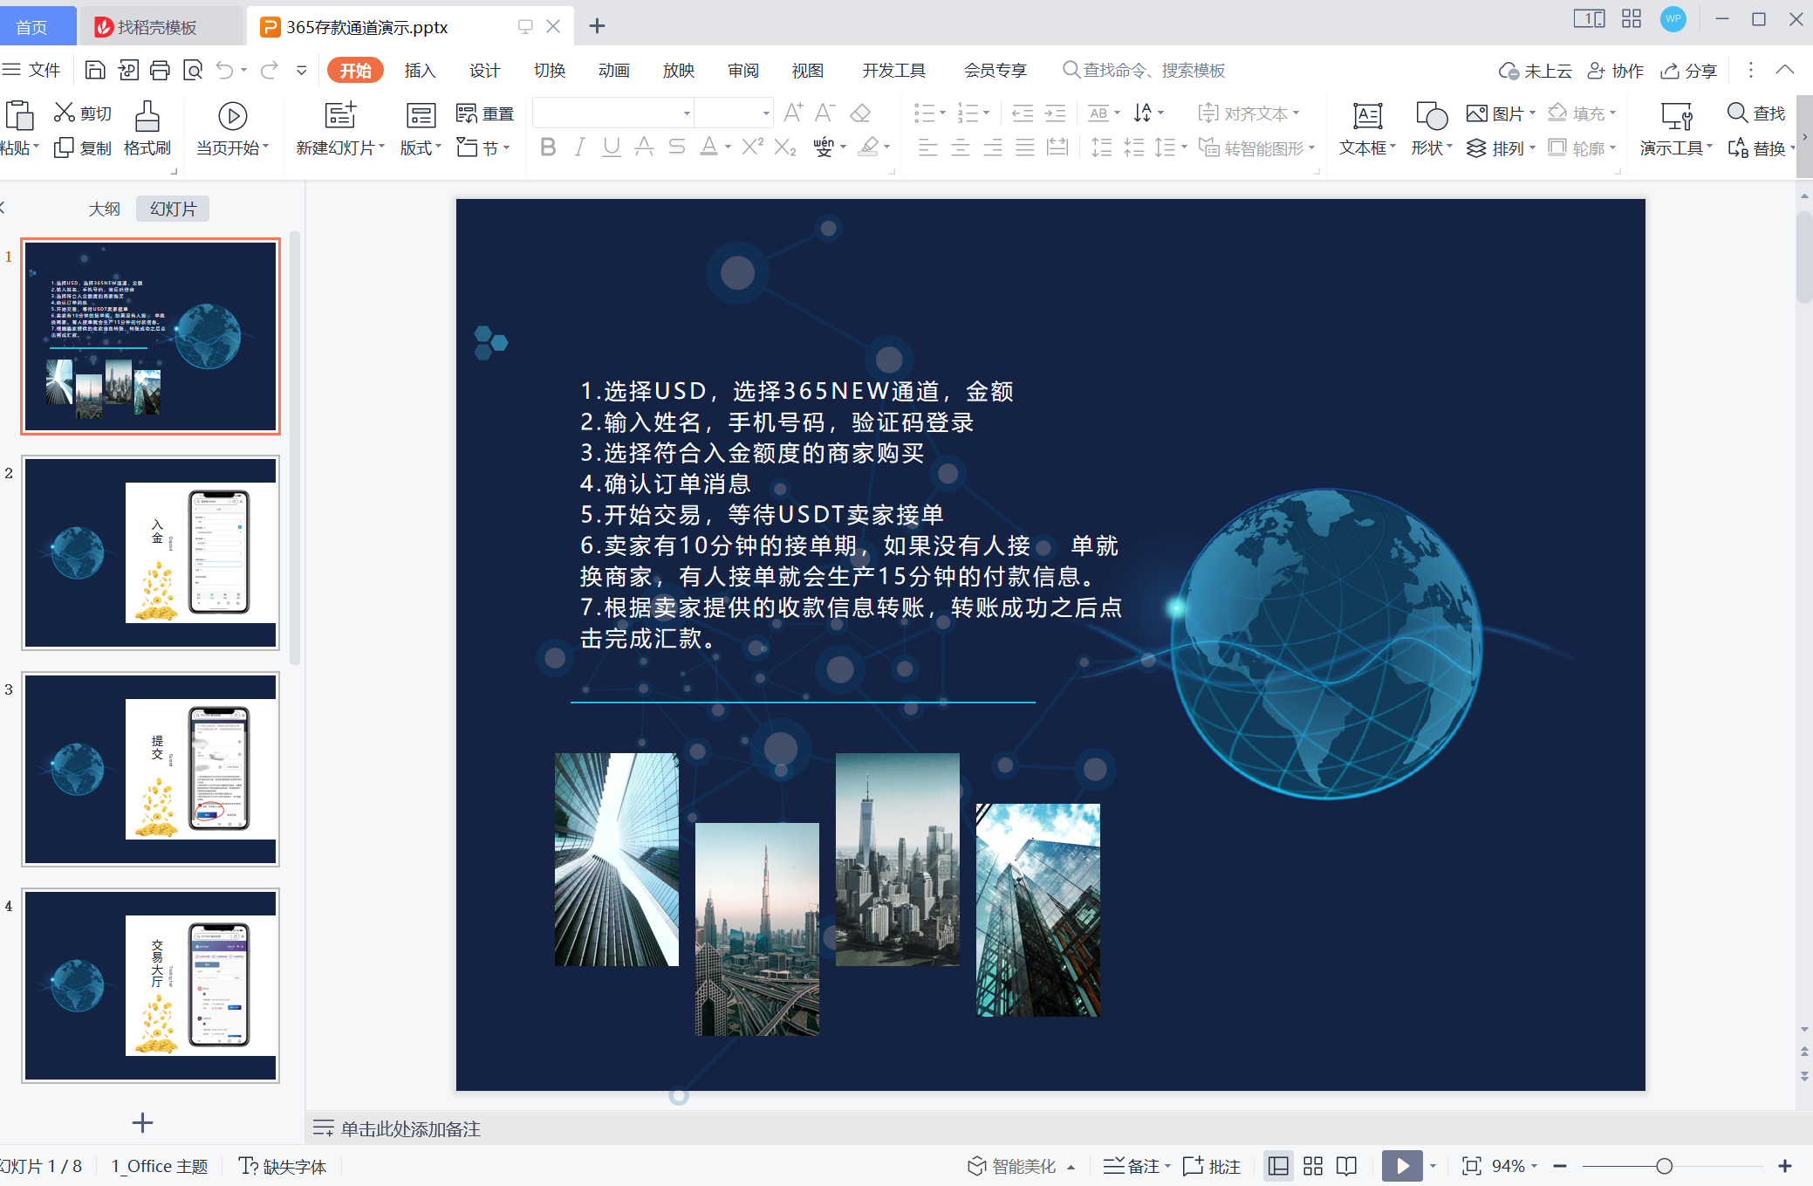
Task: Click fit slide to window icon
Action: pyautogui.click(x=1472, y=1166)
